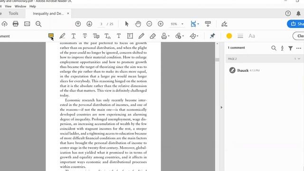This screenshot has width=304, height=171.
Task: Click the document vertical scrollbar thumb
Action: pyautogui.click(x=218, y=60)
